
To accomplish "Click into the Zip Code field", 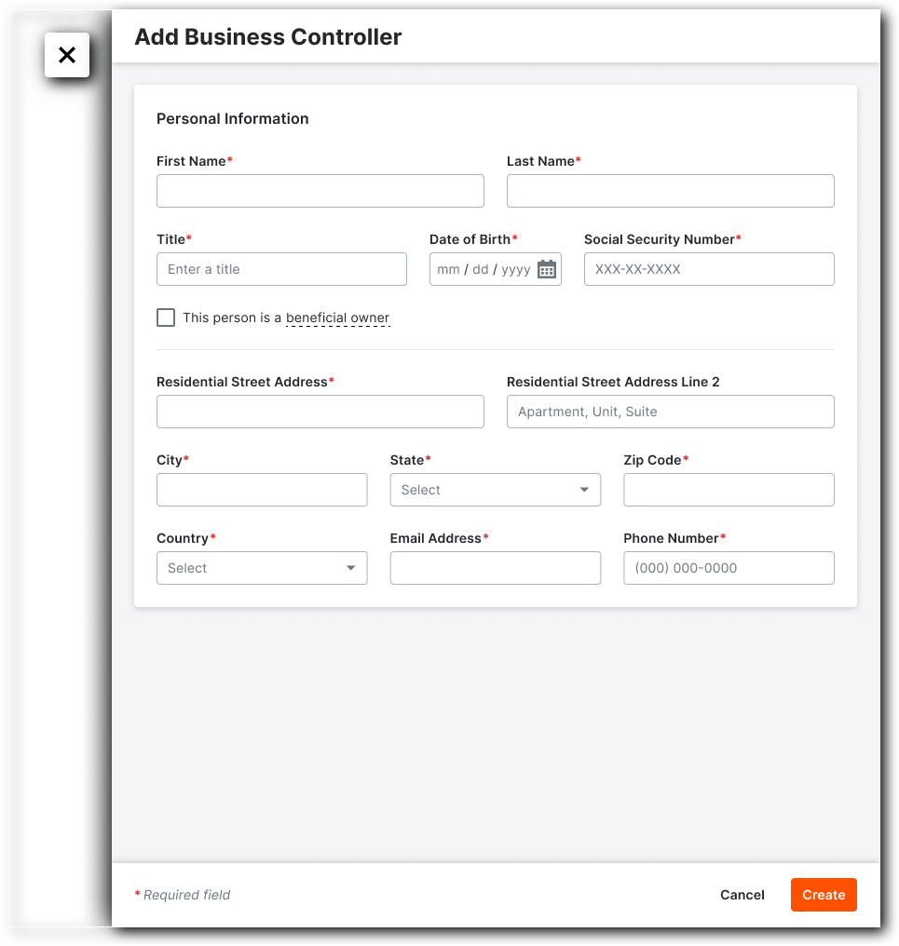I will (x=729, y=489).
